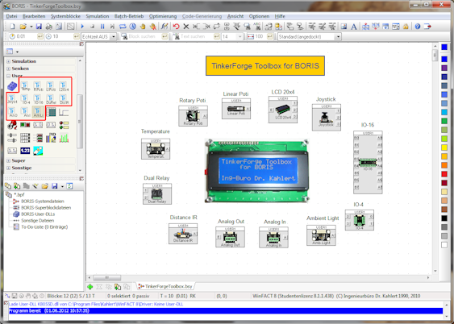454x324 pixels.
Task: Click the LCD 20x4 block on canvas
Action: click(283, 110)
